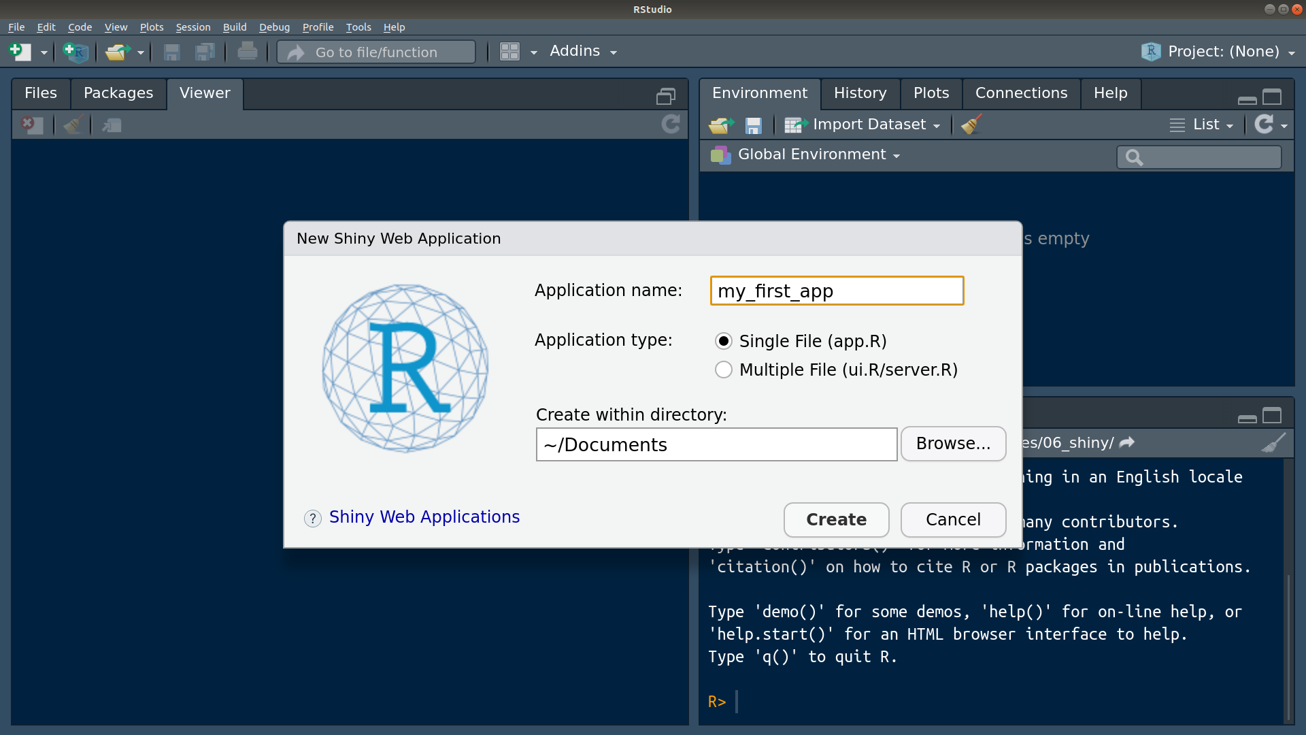The height and width of the screenshot is (735, 1306).
Task: Maximize the Environment pane
Action: [1272, 97]
